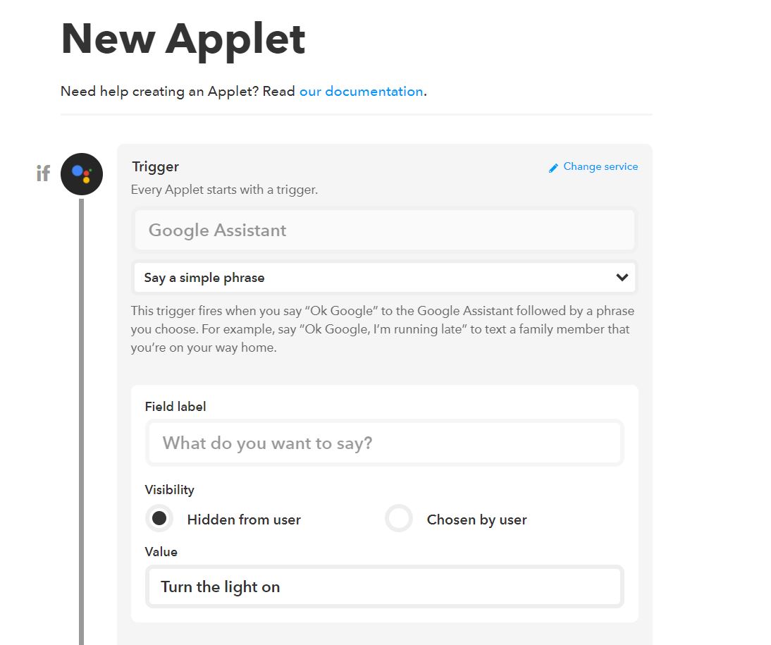Viewport: 771px width, 645px height.
Task: Click the Google Assistant logo icon
Action: click(82, 174)
